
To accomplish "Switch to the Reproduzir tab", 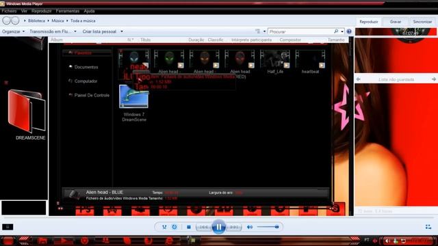I will point(368,21).
